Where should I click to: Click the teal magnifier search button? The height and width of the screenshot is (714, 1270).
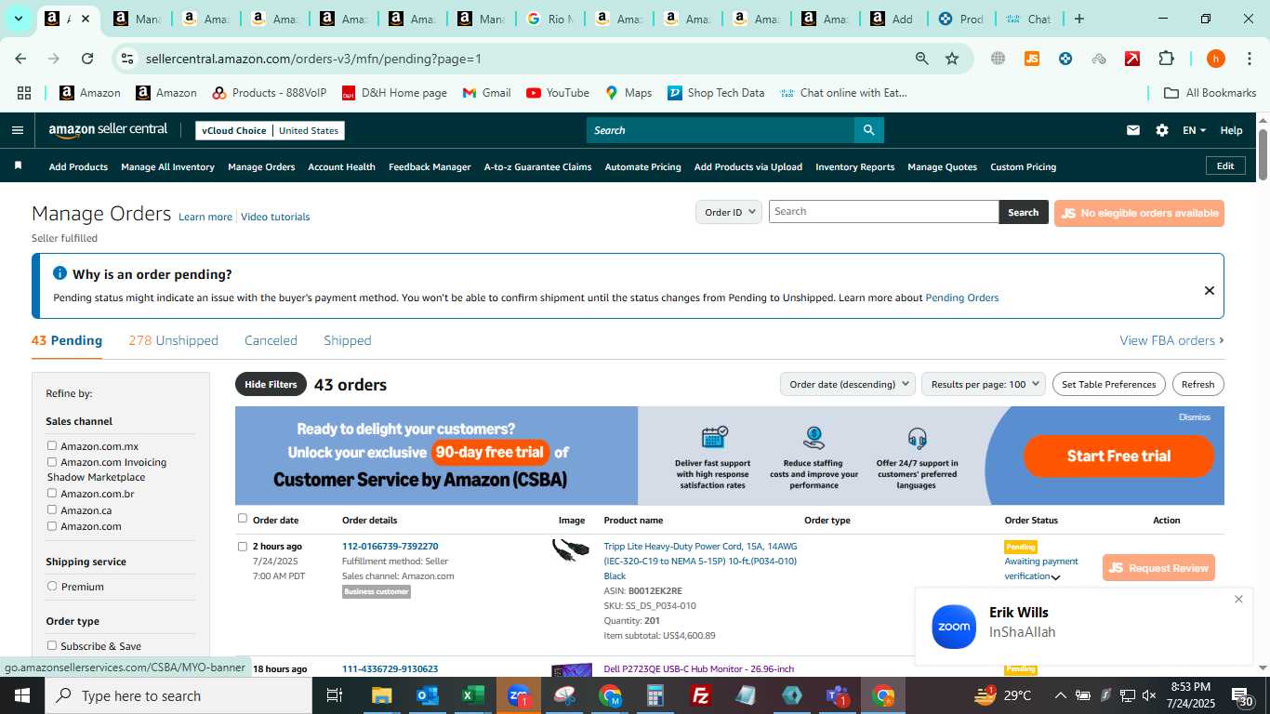(x=868, y=130)
